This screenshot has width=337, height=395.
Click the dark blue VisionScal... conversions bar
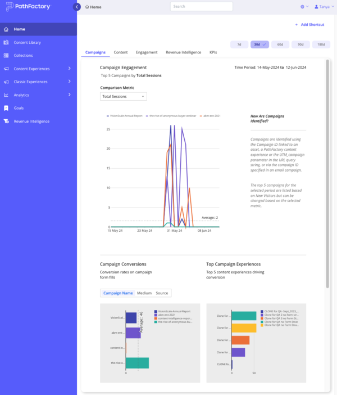coord(131,318)
